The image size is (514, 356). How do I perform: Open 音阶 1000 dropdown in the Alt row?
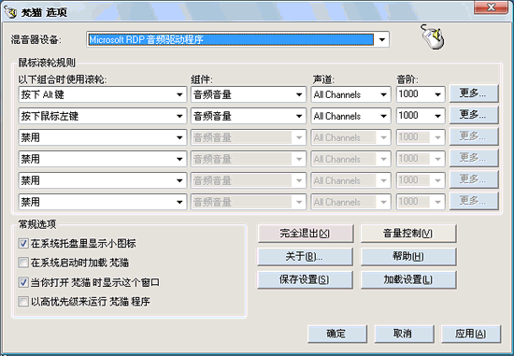point(421,94)
